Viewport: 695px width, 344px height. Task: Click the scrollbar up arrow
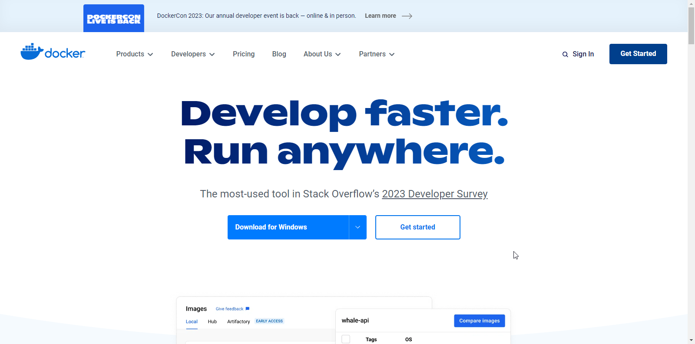(x=691, y=3)
